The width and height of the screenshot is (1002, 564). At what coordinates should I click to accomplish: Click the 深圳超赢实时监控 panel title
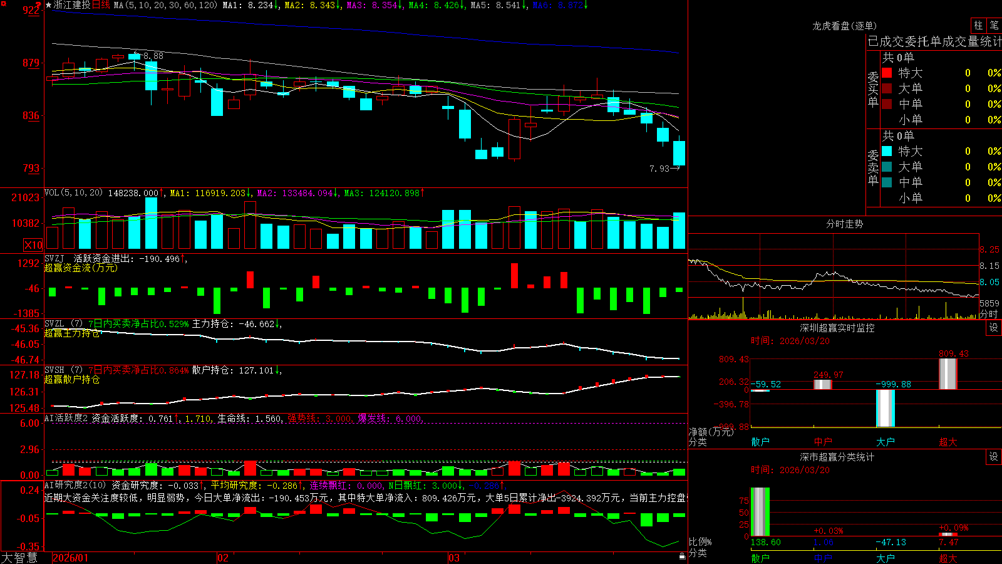pyautogui.click(x=837, y=328)
